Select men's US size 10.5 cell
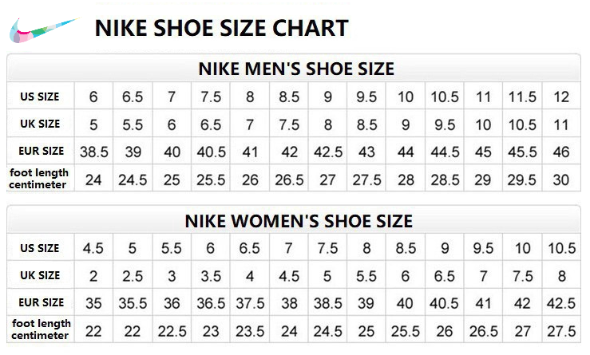This screenshot has width=590, height=355. pos(445,97)
